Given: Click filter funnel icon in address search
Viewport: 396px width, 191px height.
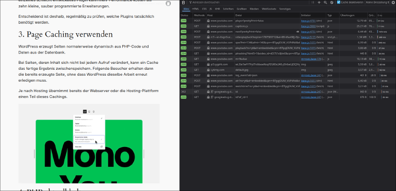Looking at the screenshot, I should pos(191,2).
